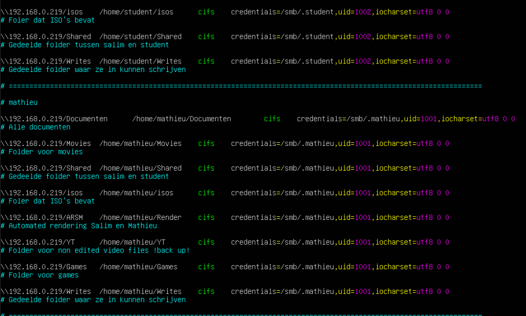Click the /home/mathieu/Games mount path

[x=138, y=267]
